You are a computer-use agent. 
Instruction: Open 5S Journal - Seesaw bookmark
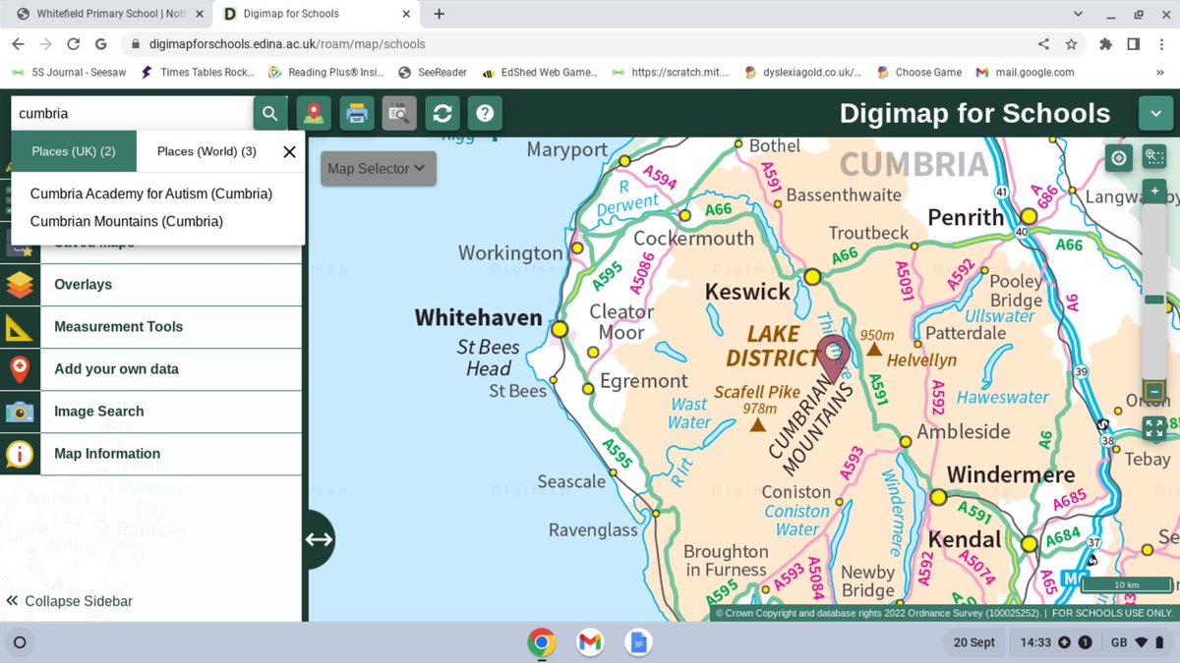pyautogui.click(x=67, y=72)
